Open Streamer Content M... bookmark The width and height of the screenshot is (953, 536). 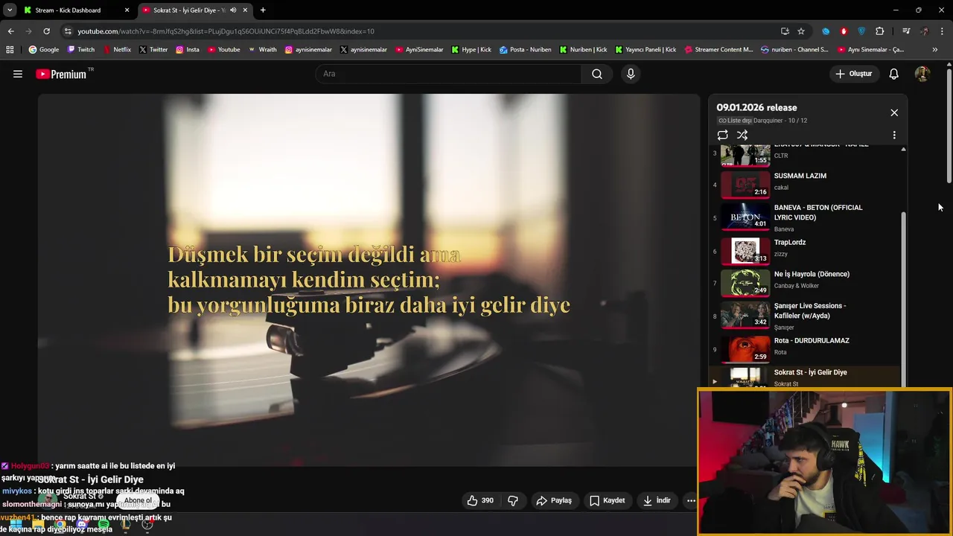718,50
